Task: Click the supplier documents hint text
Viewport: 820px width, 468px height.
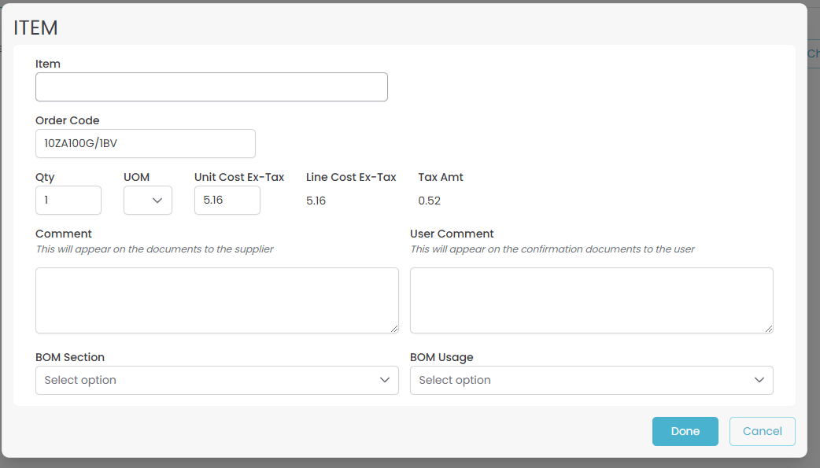Action: point(154,249)
